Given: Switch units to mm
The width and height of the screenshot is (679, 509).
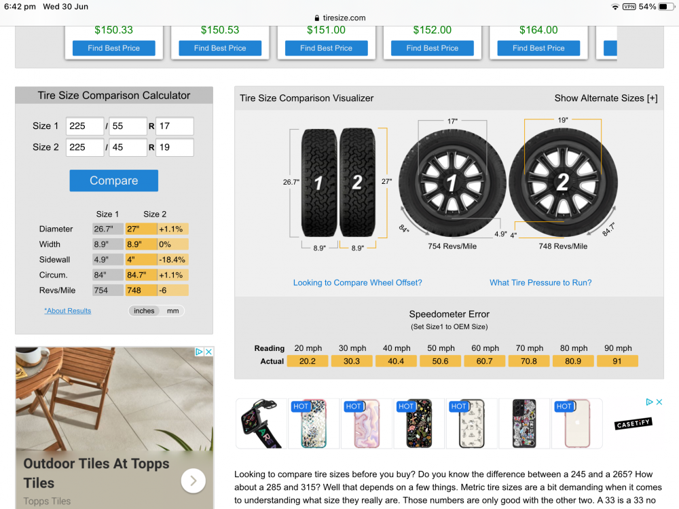Looking at the screenshot, I should [x=172, y=311].
